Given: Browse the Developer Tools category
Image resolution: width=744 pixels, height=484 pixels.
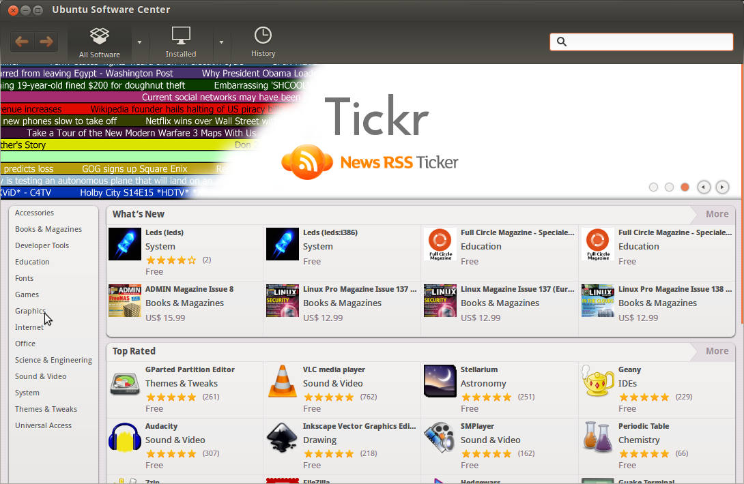Looking at the screenshot, I should click(42, 245).
